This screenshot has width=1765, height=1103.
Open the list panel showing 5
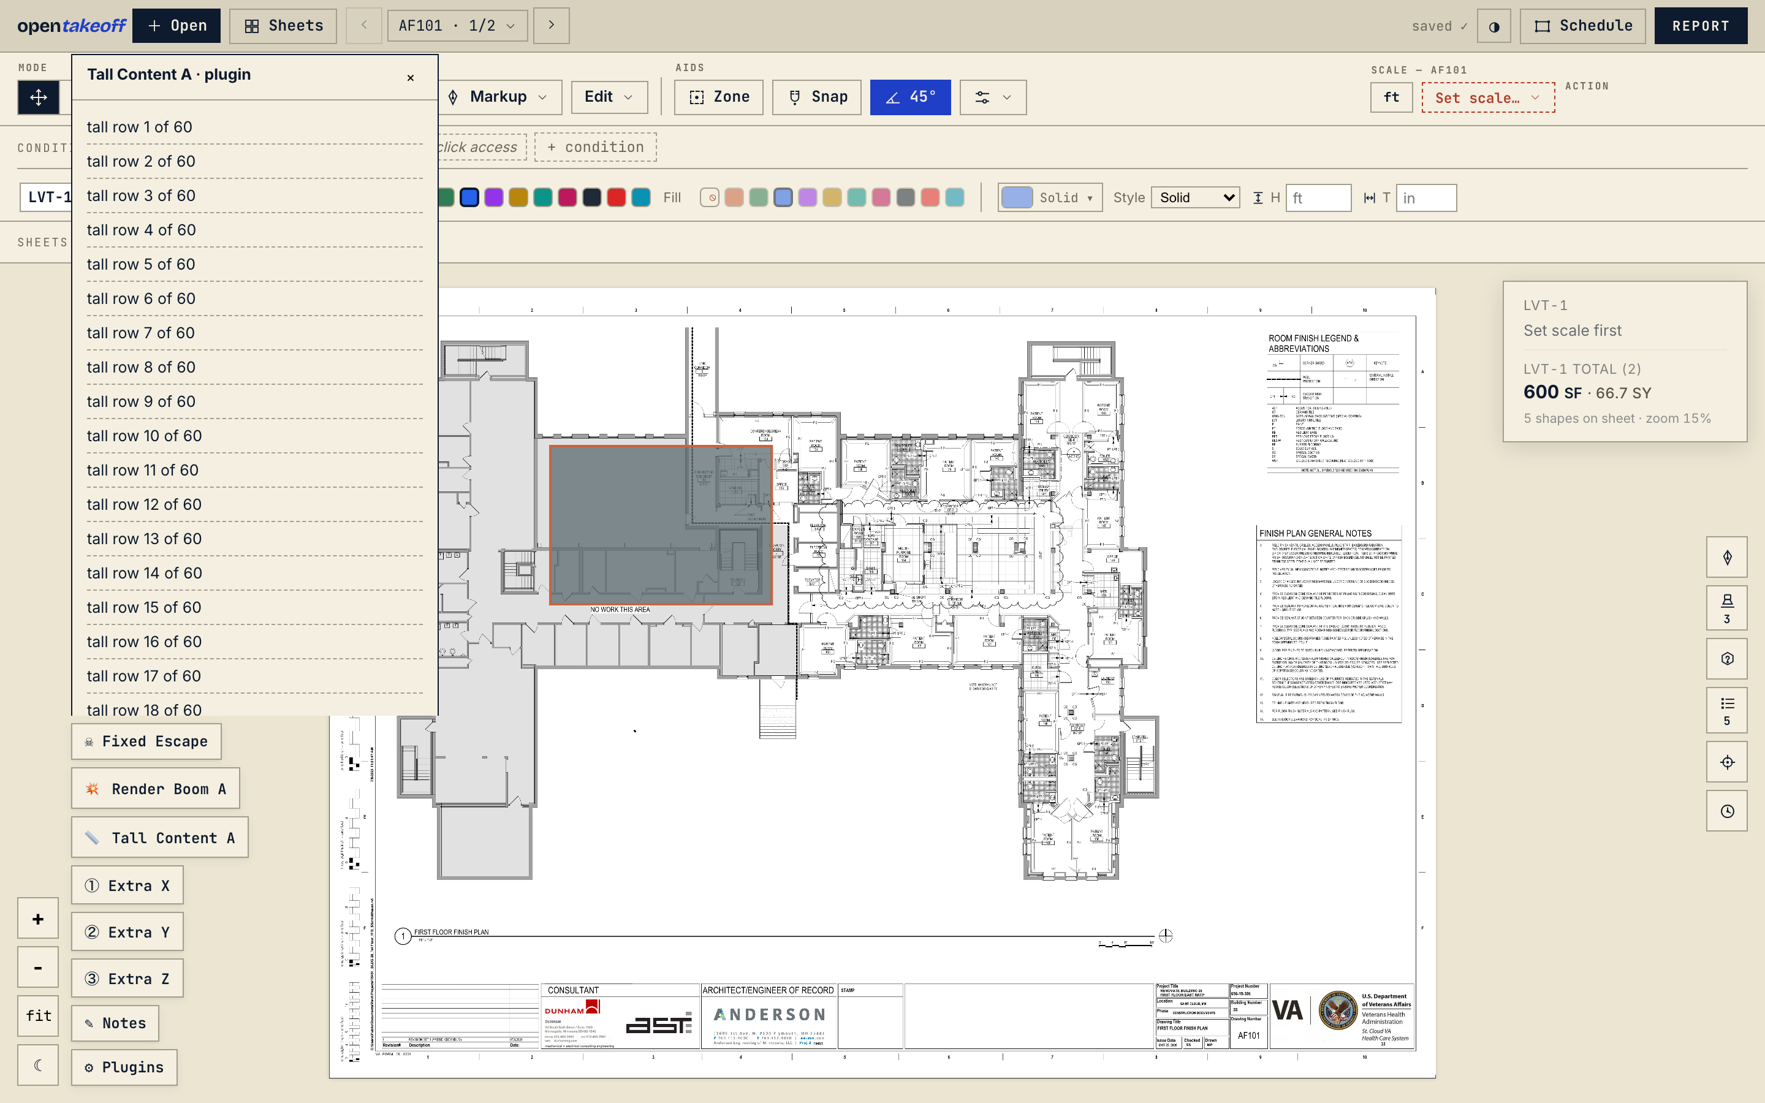(x=1726, y=710)
